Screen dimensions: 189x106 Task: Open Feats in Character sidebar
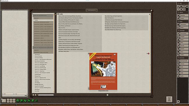click(183, 67)
